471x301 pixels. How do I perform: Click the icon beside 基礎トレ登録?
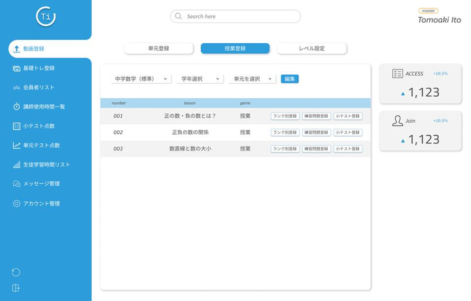16,69
